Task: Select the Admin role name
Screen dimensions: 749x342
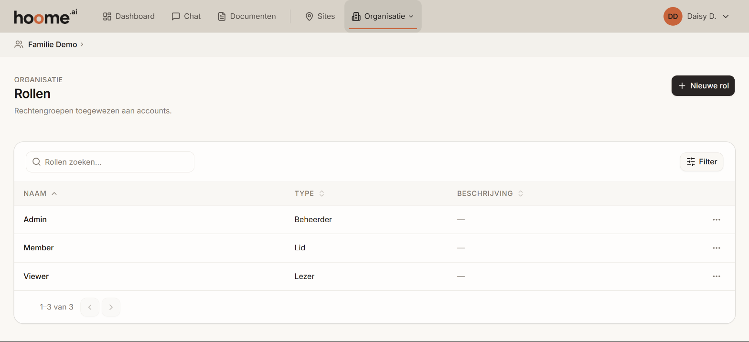Action: pyautogui.click(x=35, y=220)
